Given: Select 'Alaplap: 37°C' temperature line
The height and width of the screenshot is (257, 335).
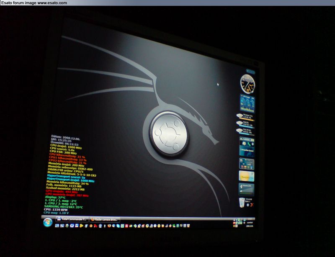Looking at the screenshot, I should [x=55, y=198].
